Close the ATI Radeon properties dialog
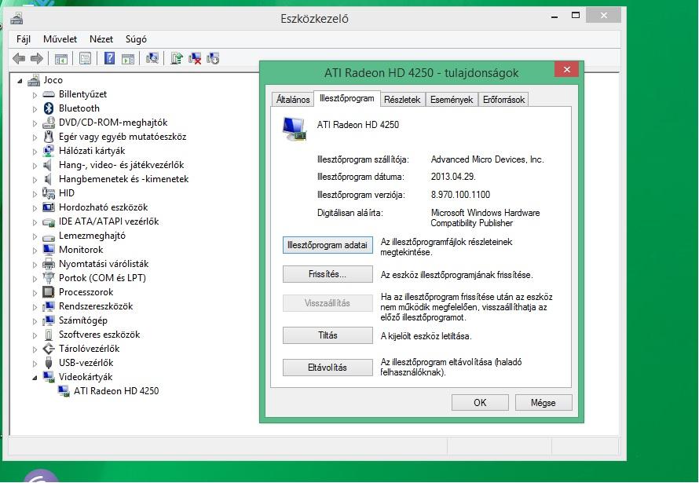The image size is (699, 483). pyautogui.click(x=566, y=70)
